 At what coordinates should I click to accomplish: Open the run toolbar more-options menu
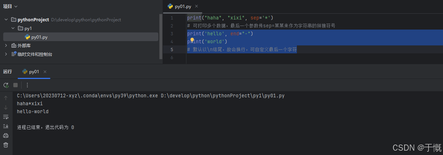[27, 85]
